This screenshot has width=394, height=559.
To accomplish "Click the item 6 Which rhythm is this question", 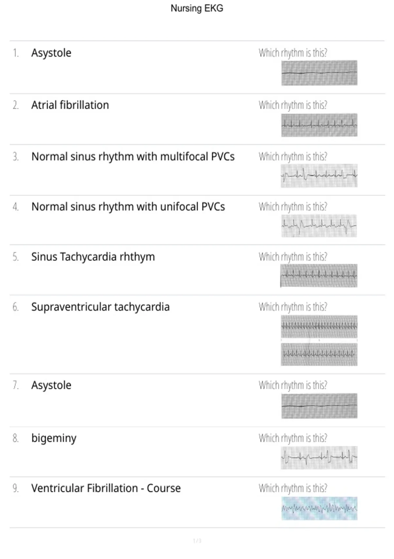I will coord(293,307).
